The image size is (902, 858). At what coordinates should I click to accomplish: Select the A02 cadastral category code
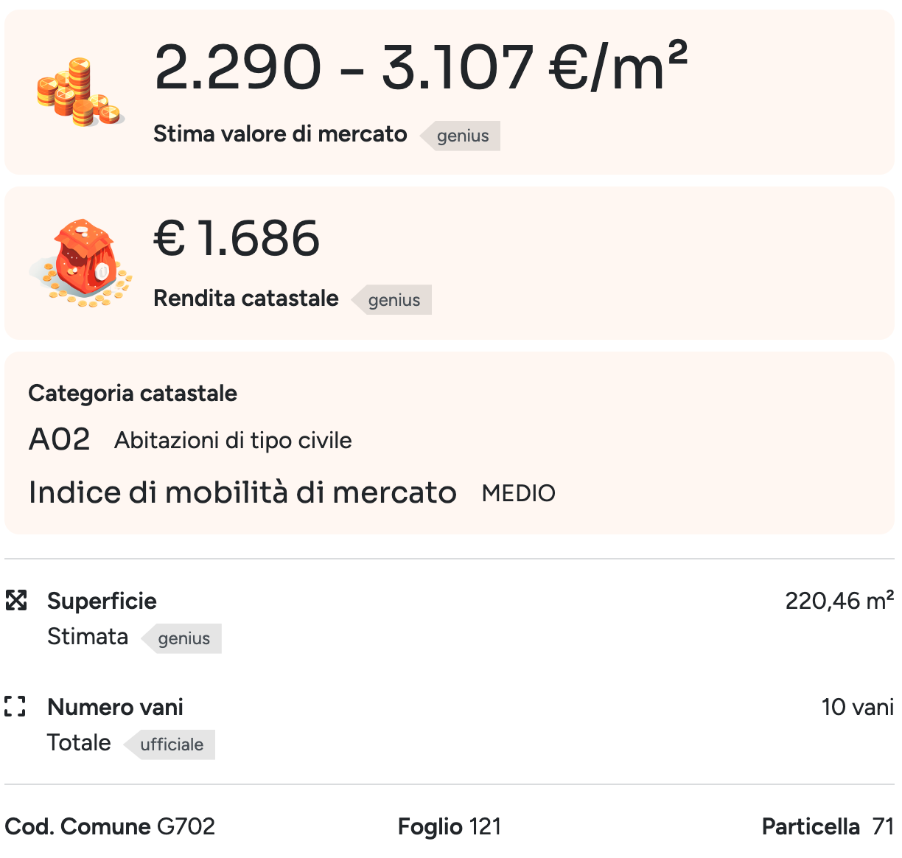coord(59,440)
